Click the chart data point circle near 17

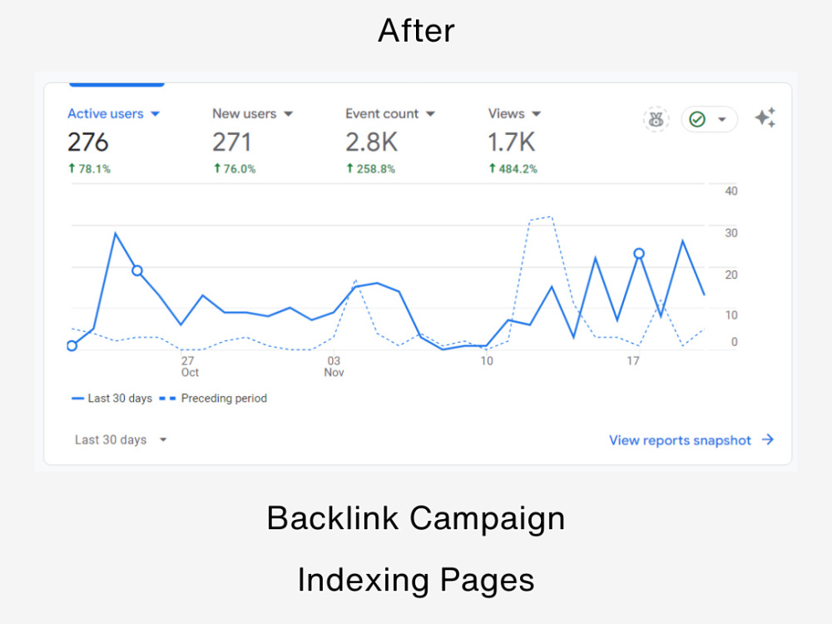pyautogui.click(x=639, y=254)
